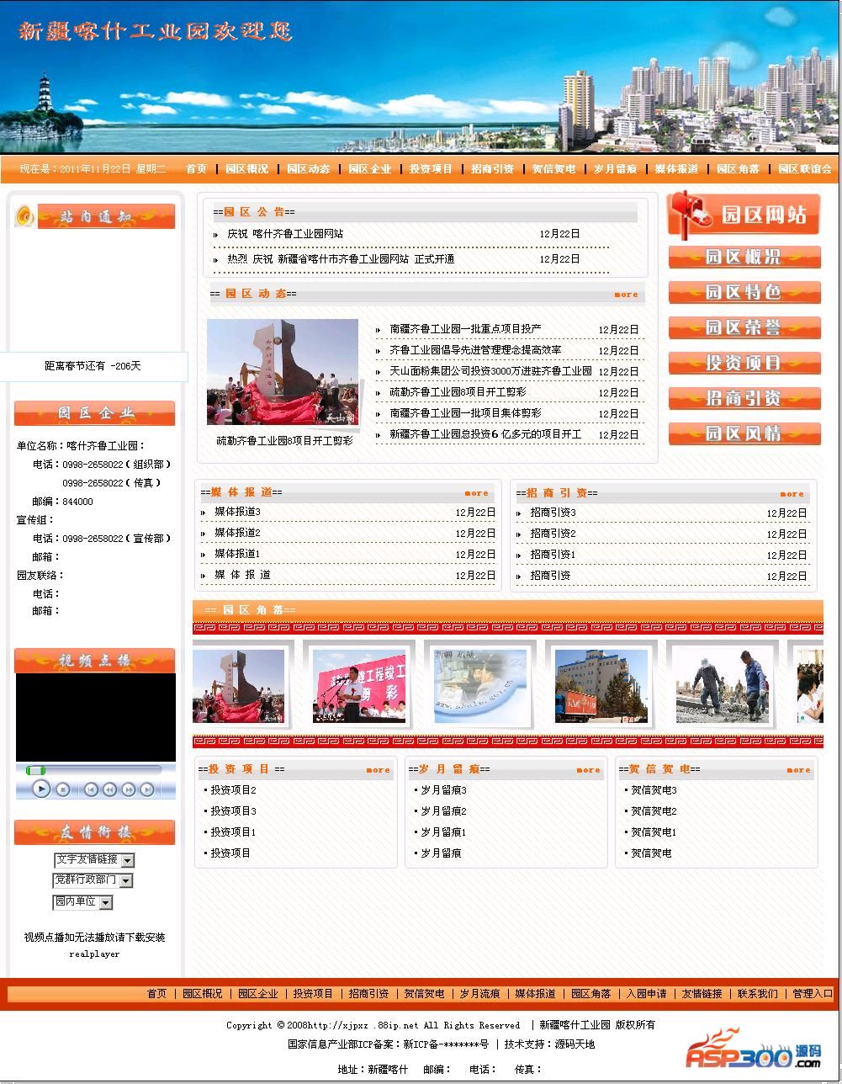The width and height of the screenshot is (842, 1084).
Task: Open the 齐鲁工业园倡导先进管理理念提高效率 article
Action: 475,350
